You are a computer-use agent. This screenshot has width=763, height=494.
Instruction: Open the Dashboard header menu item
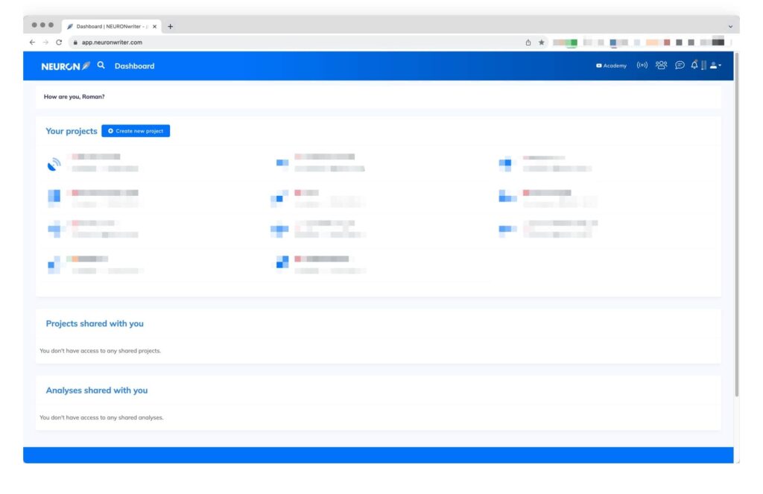(134, 66)
